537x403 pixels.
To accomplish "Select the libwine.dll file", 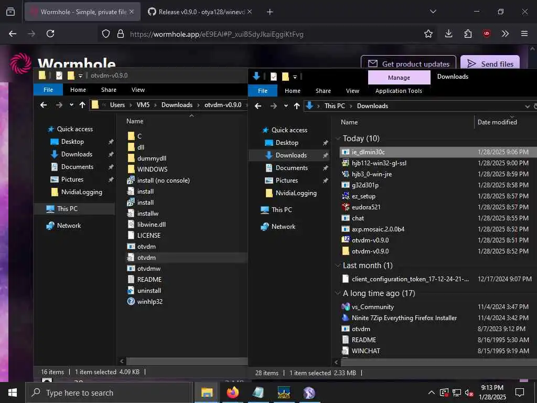I will click(152, 225).
